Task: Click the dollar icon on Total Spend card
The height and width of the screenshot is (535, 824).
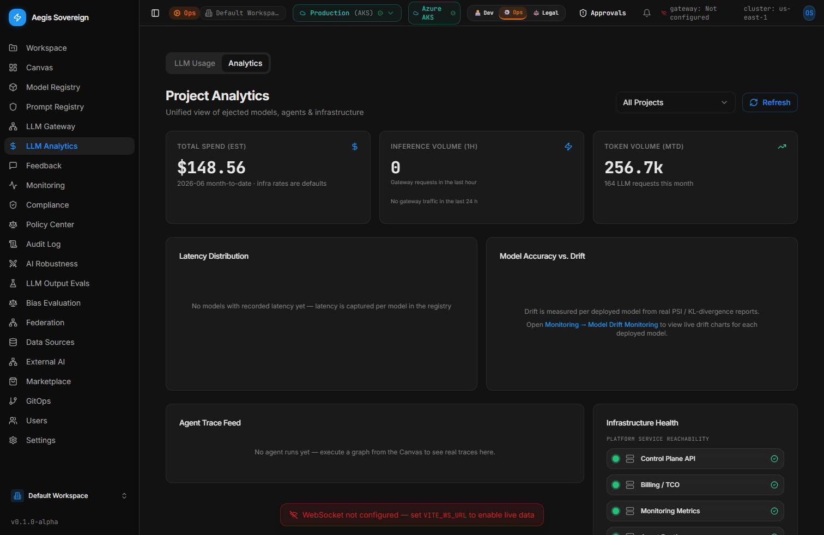Action: [x=355, y=147]
